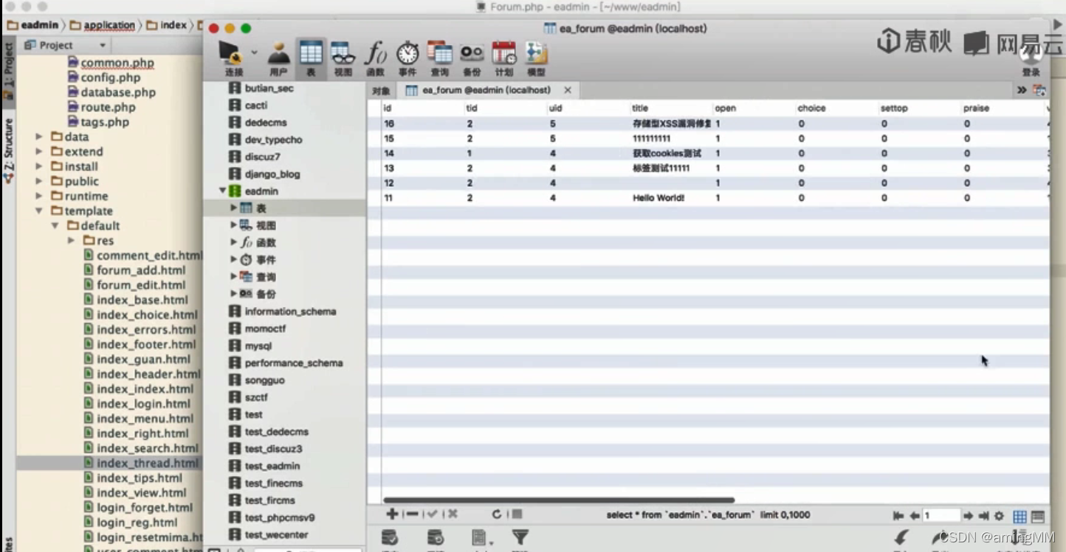Viewport: 1066px width, 552px height.
Task: Jump to the last page of records
Action: 983,516
